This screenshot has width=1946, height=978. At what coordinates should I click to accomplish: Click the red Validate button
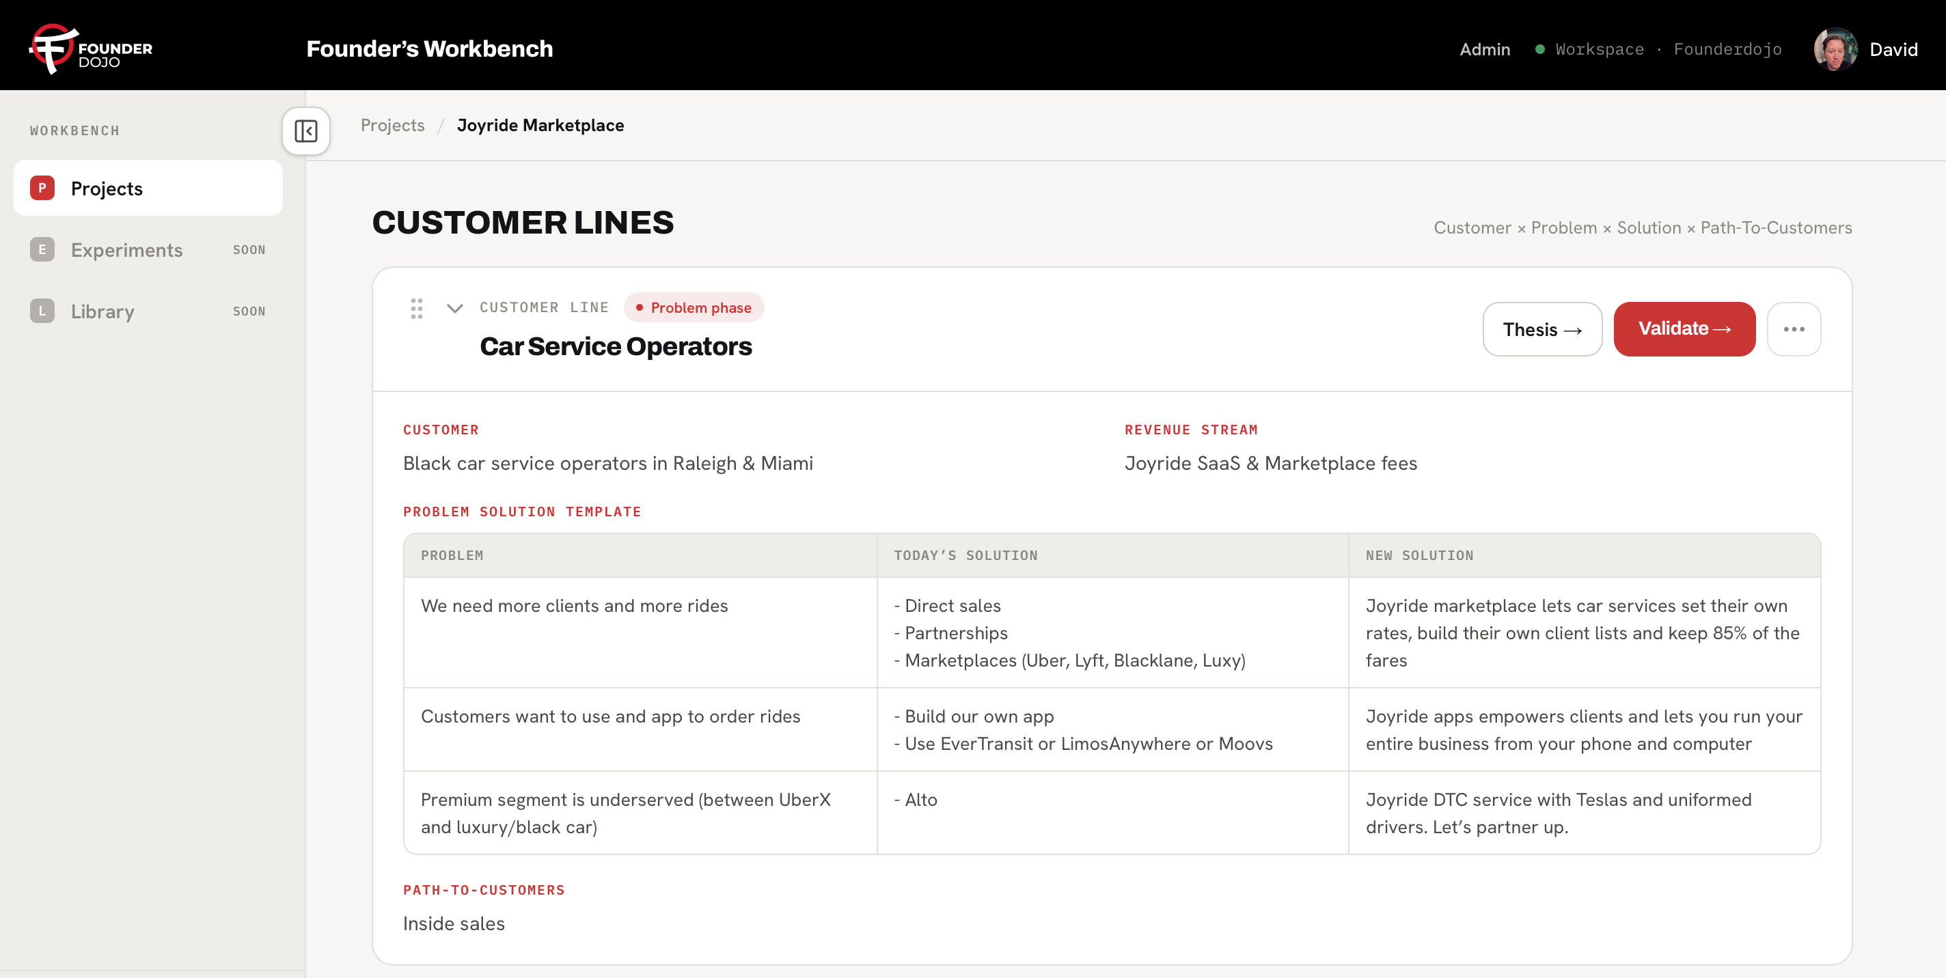(x=1684, y=329)
